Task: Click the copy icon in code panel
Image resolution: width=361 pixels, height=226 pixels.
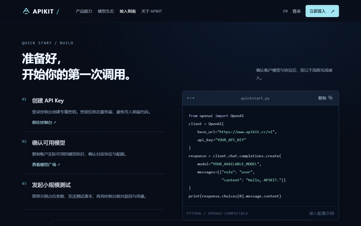Action: [330, 98]
